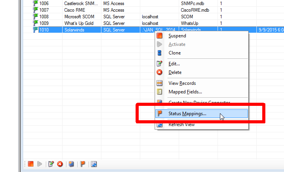Choose Suspend from the context menu
Screen dimensions: 284x172
coord(177,36)
